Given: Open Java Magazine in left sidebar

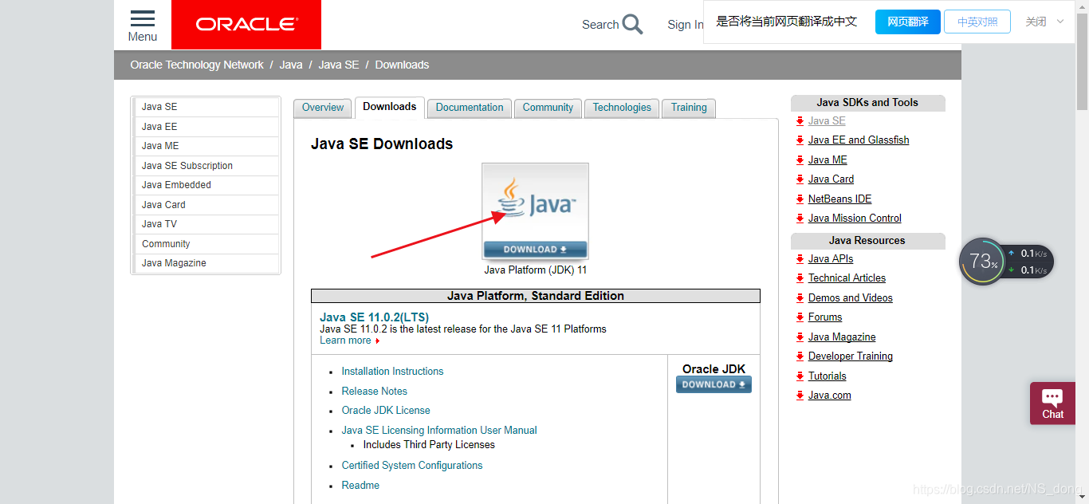Looking at the screenshot, I should coord(206,263).
